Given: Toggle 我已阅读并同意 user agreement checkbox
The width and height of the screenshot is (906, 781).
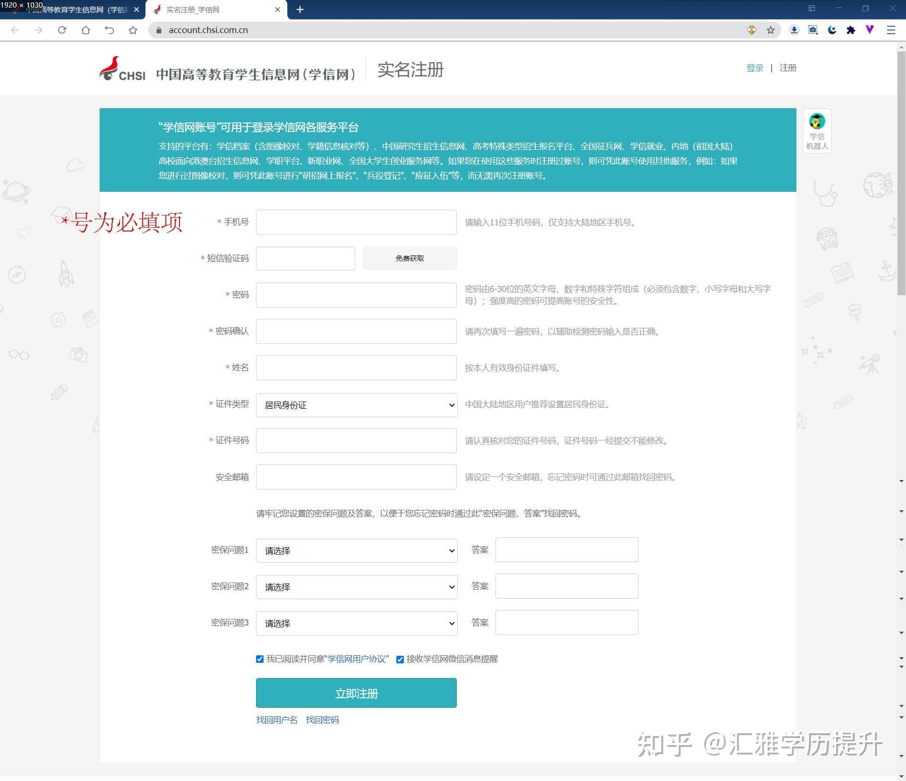Looking at the screenshot, I should coord(259,659).
